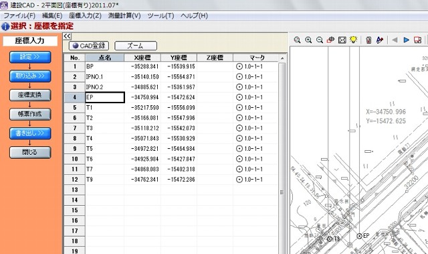The height and width of the screenshot is (254, 428).
Task: Click the X座標 column header
Action: click(x=142, y=58)
